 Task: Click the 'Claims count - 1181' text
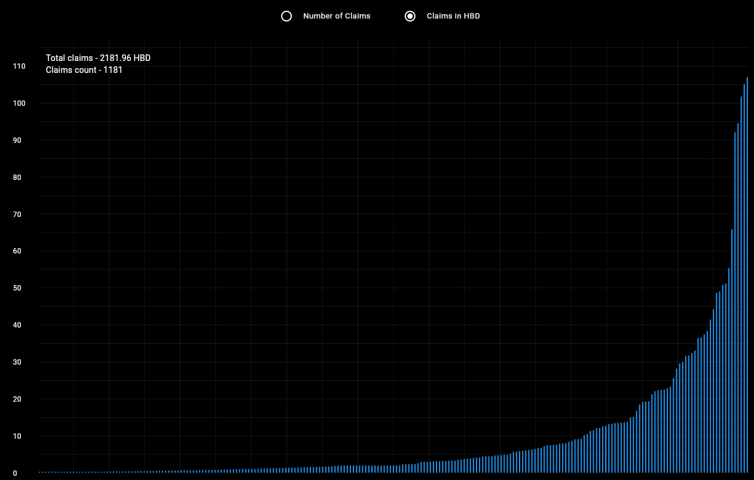pyautogui.click(x=84, y=70)
